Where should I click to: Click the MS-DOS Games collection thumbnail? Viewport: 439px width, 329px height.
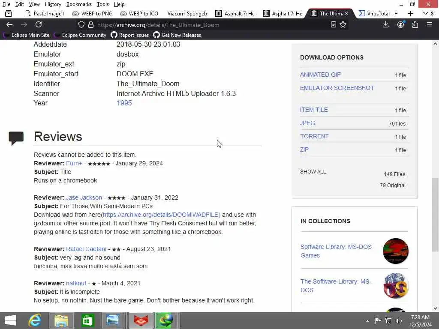[x=396, y=251]
